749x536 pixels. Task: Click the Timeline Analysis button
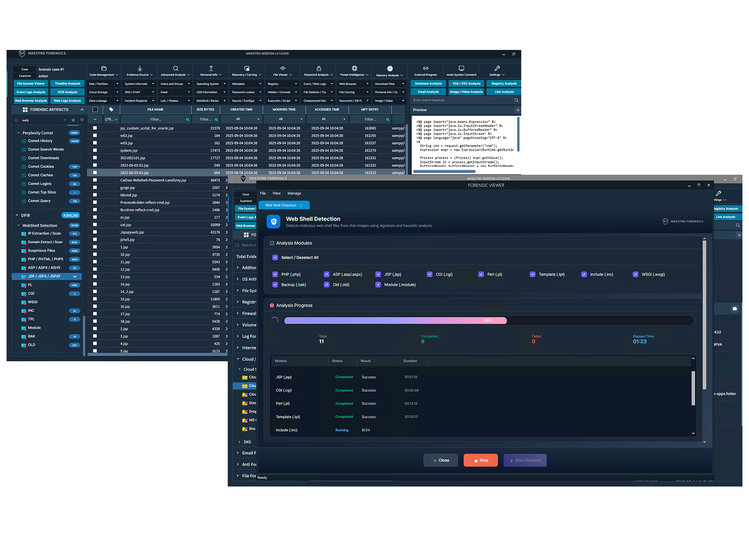(67, 83)
